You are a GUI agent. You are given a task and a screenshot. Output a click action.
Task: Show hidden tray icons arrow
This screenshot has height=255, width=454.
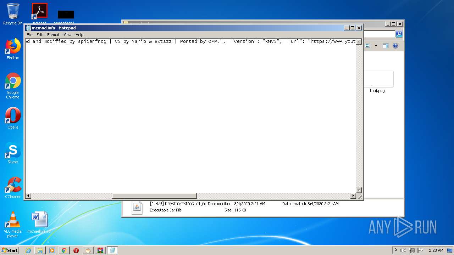coord(395,250)
